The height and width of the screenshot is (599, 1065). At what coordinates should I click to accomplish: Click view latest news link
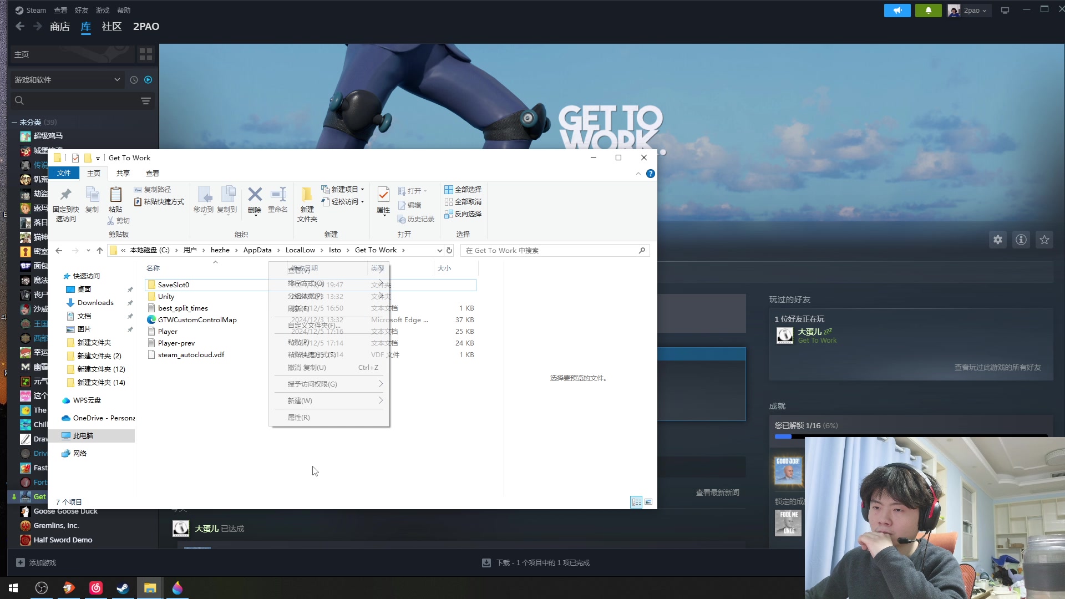pyautogui.click(x=717, y=493)
